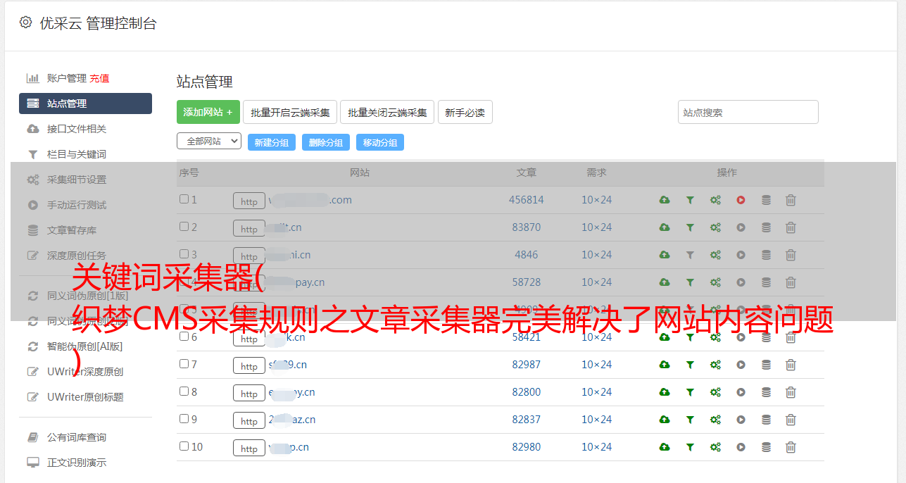Click the gears icon in row 3

(x=715, y=255)
